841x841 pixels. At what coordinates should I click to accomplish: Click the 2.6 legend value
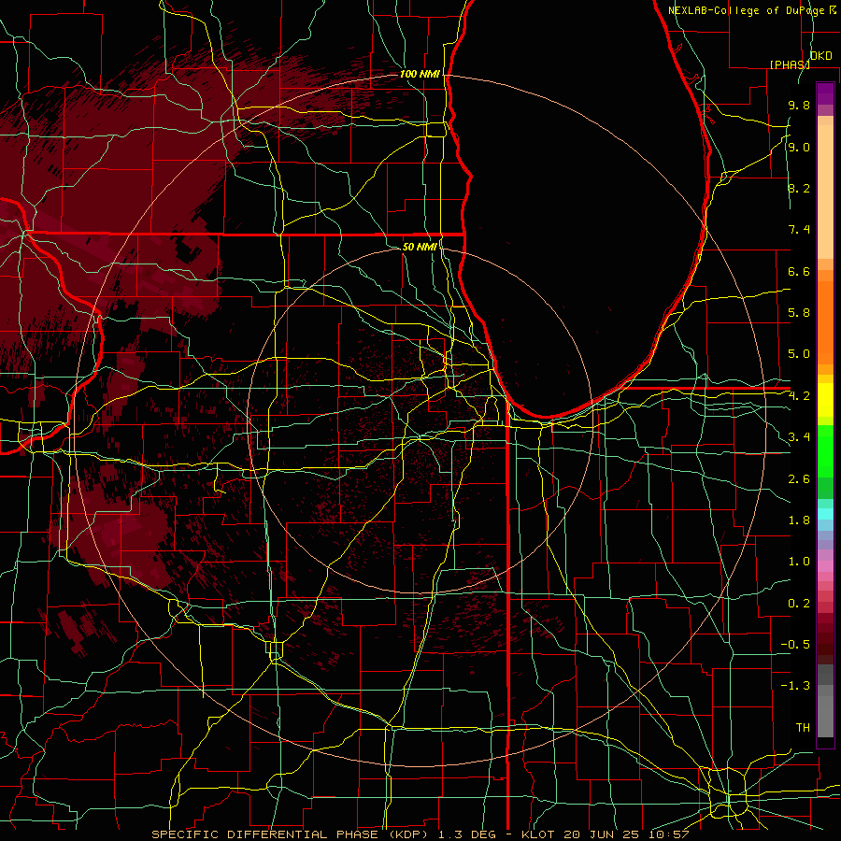click(x=799, y=479)
